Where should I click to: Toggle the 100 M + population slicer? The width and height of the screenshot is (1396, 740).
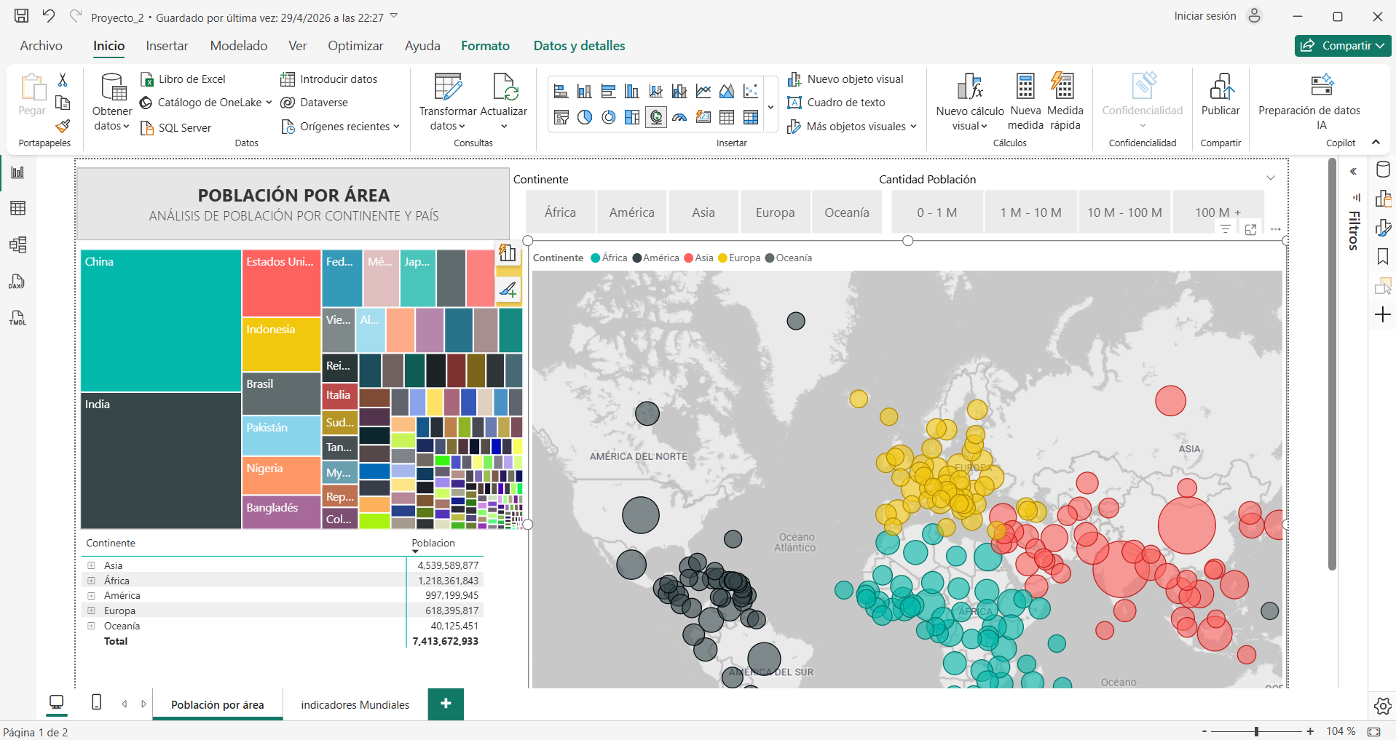point(1218,212)
